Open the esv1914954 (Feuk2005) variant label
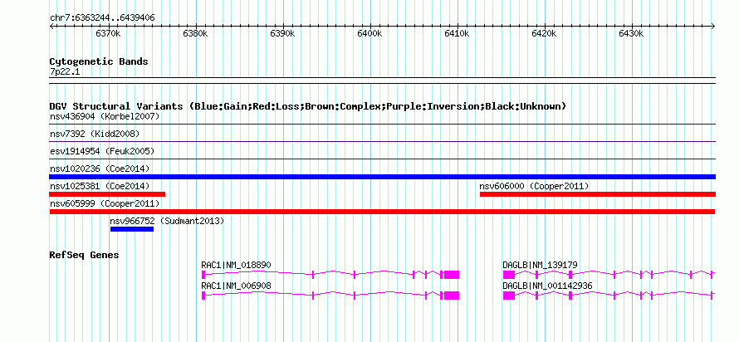This screenshot has height=342, width=739. coord(102,151)
